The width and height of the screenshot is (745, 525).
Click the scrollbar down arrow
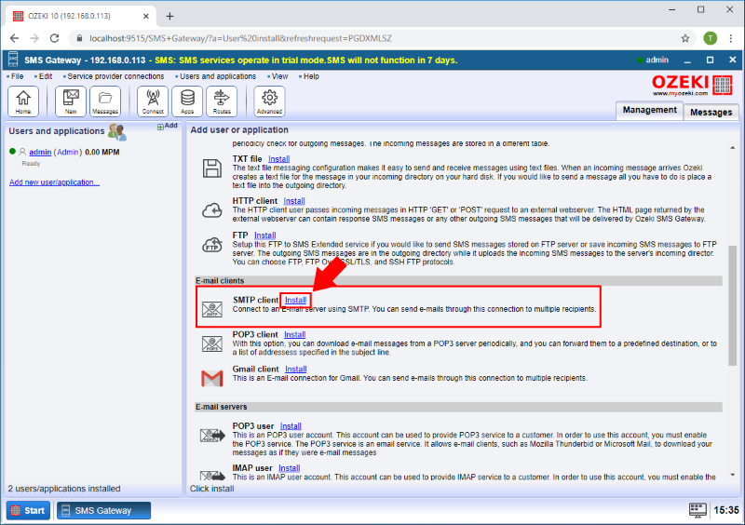pyautogui.click(x=732, y=475)
